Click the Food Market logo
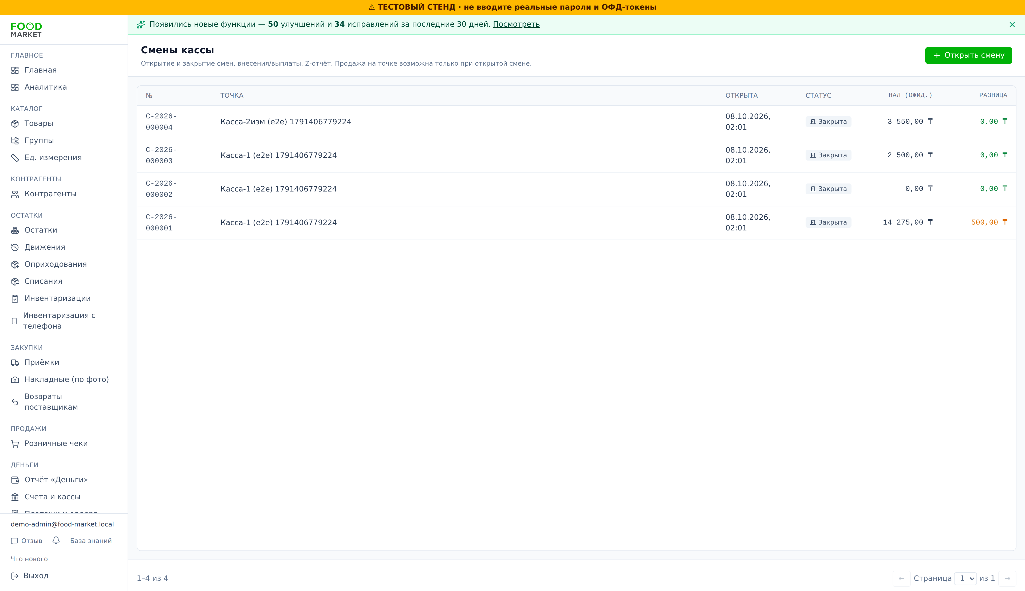 [x=26, y=30]
